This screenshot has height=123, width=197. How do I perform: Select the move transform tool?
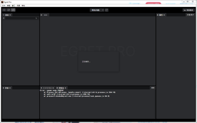4,10
